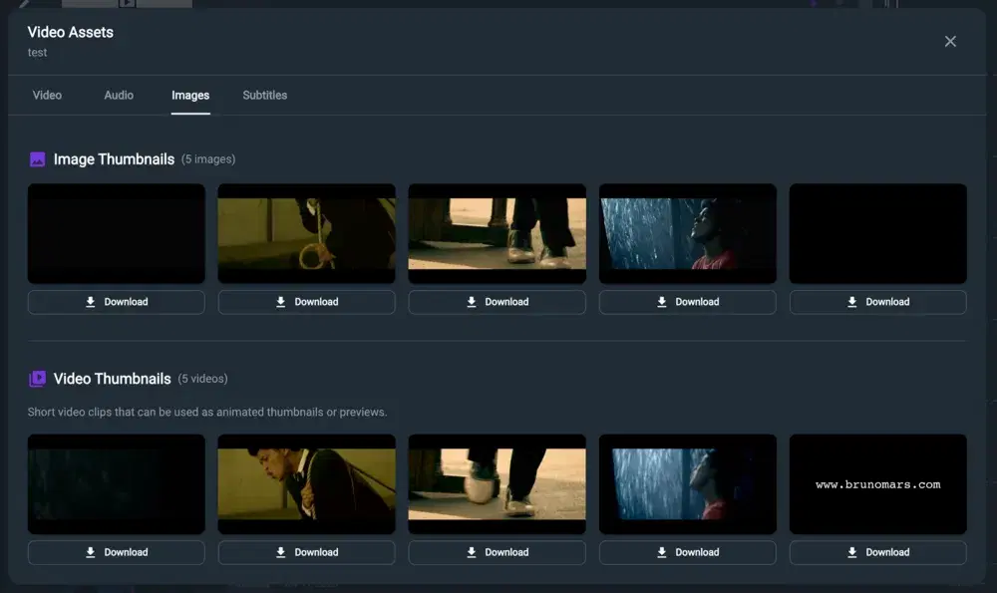Download the shoes image thumbnail
The height and width of the screenshot is (593, 997).
(x=497, y=302)
